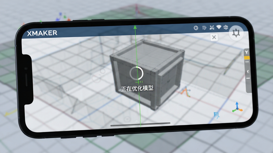Viewport: 273px width, 153px height.
Task: Tap the small blue frame icon near the axis gizmo
Action: (216, 115)
